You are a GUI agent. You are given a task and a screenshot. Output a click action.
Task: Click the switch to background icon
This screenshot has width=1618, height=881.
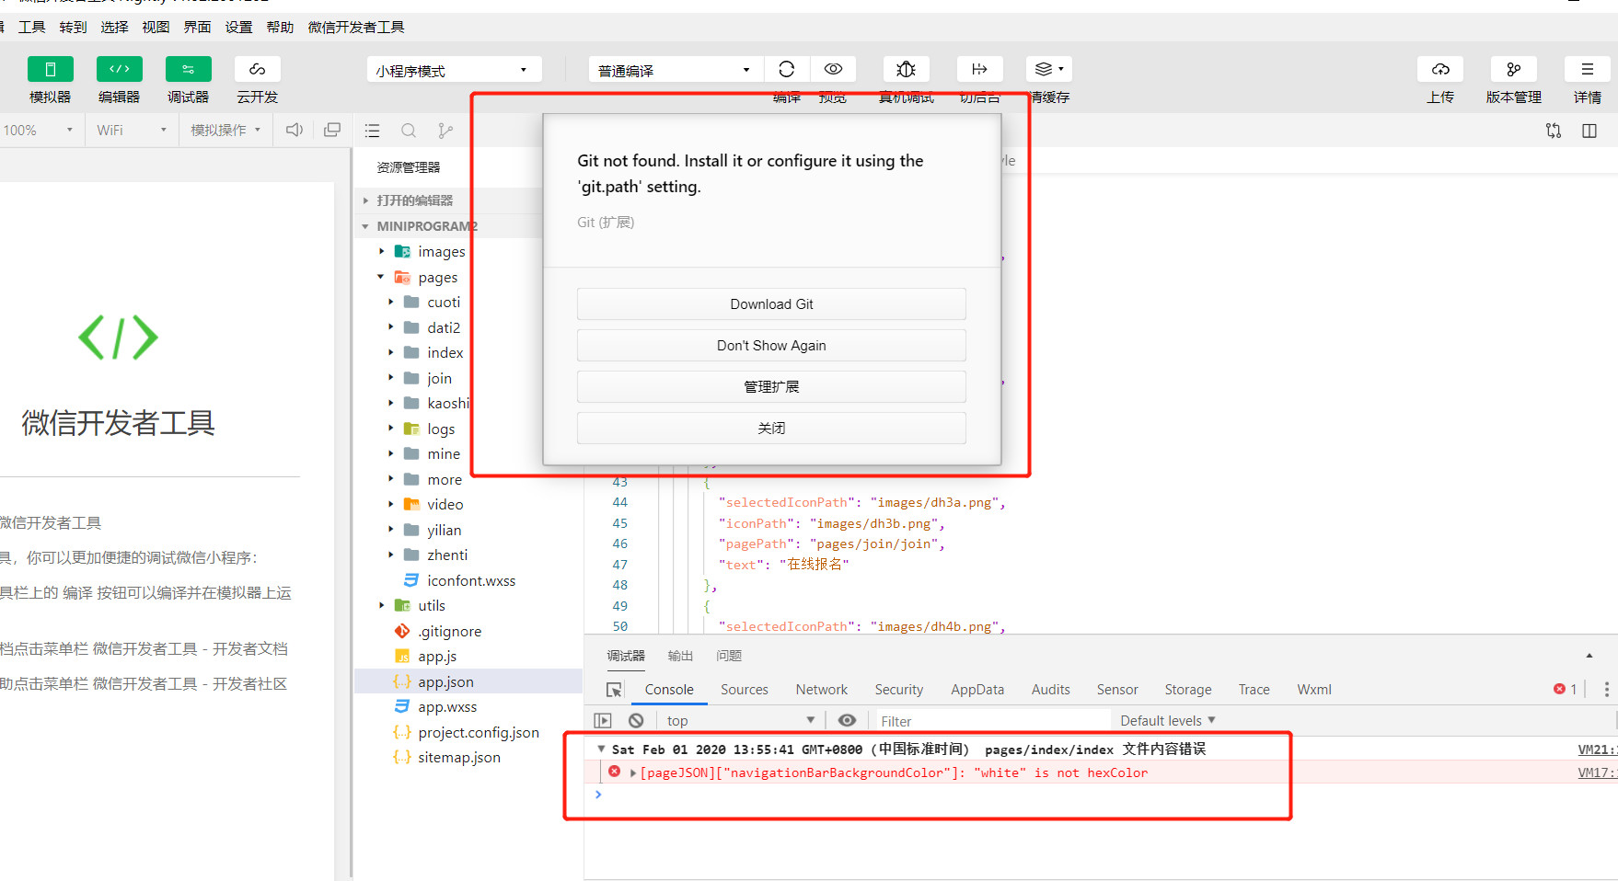click(x=980, y=69)
